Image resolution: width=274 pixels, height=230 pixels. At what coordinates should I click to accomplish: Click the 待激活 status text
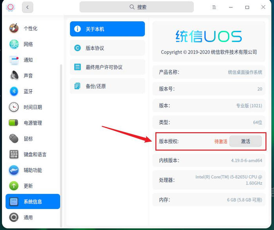(x=221, y=142)
